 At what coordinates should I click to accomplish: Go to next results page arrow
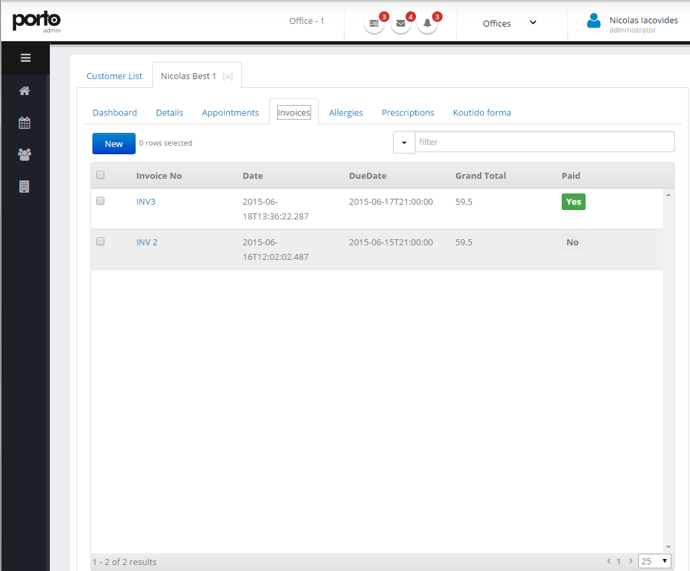coord(631,561)
